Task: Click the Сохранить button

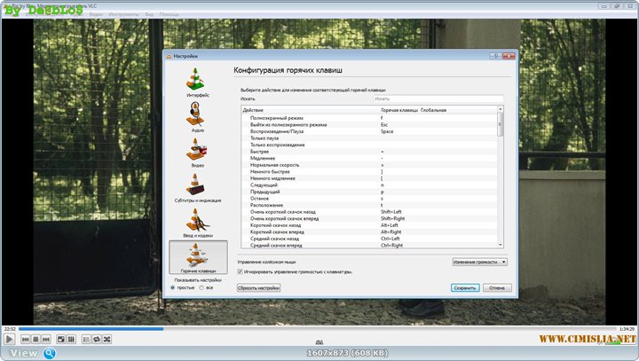Action: pos(464,288)
